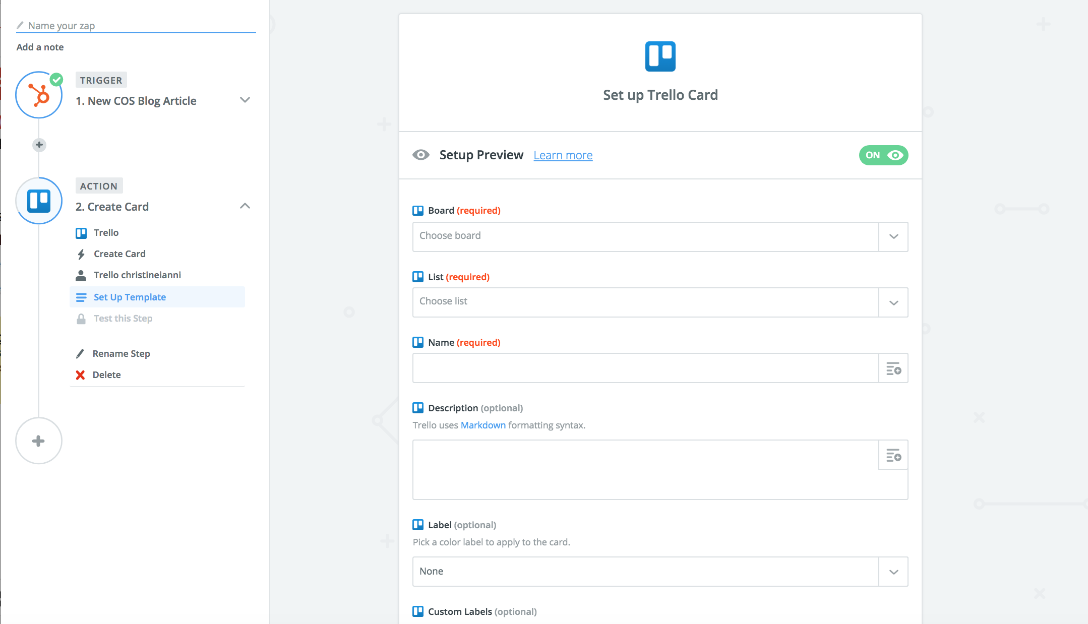The width and height of the screenshot is (1088, 624).
Task: Turn off the Setup Preview ON toggle
Action: (883, 155)
